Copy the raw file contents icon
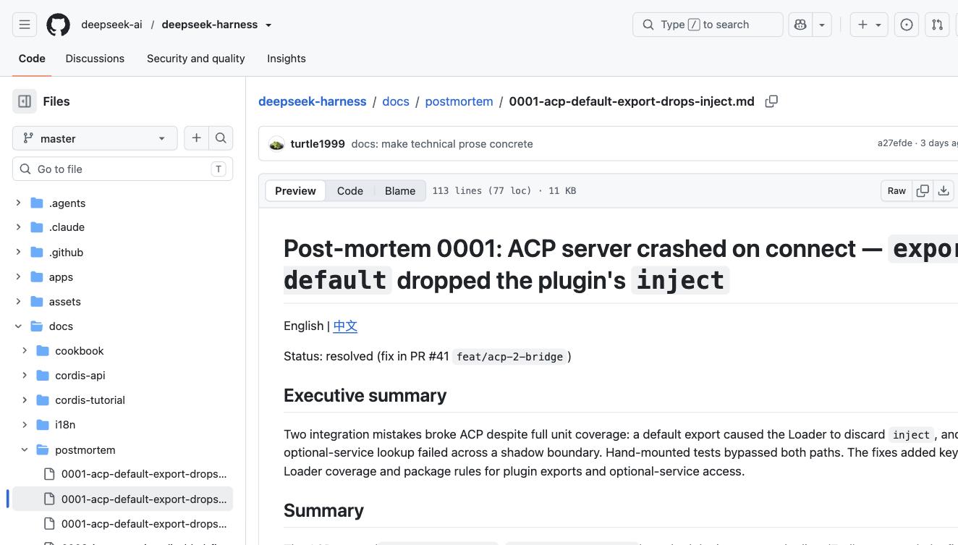The image size is (958, 545). (x=923, y=191)
